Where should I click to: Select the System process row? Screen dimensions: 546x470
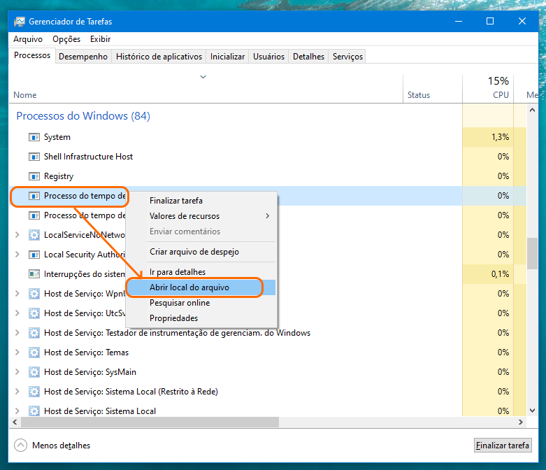click(x=268, y=137)
